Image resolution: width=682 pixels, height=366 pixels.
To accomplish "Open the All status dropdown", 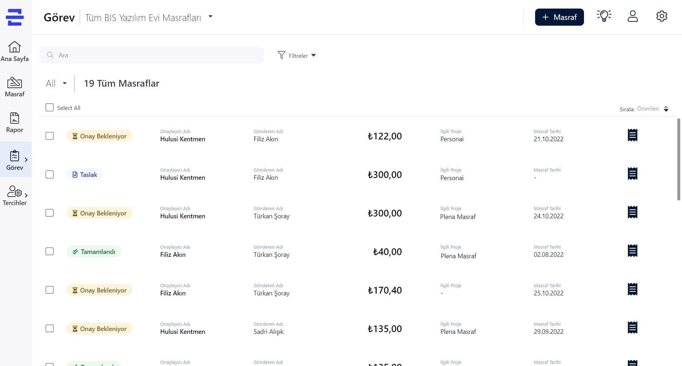I will (56, 83).
